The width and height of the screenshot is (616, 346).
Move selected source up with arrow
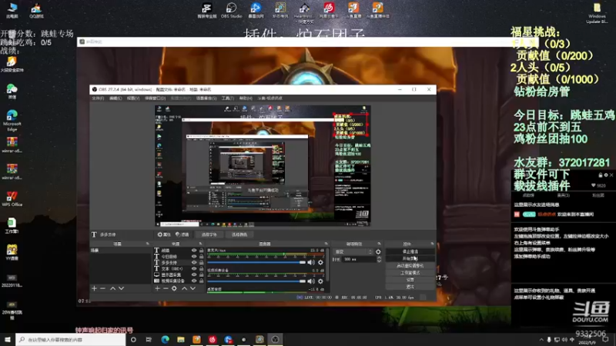coord(184,288)
